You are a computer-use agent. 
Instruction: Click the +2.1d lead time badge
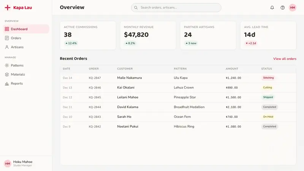point(251,43)
